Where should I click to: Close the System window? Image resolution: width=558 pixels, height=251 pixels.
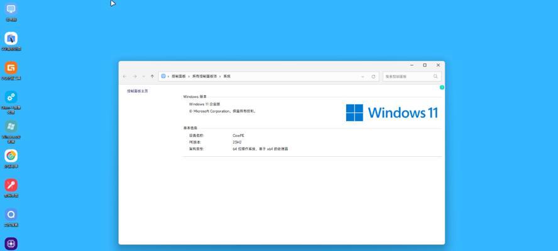pyautogui.click(x=438, y=65)
